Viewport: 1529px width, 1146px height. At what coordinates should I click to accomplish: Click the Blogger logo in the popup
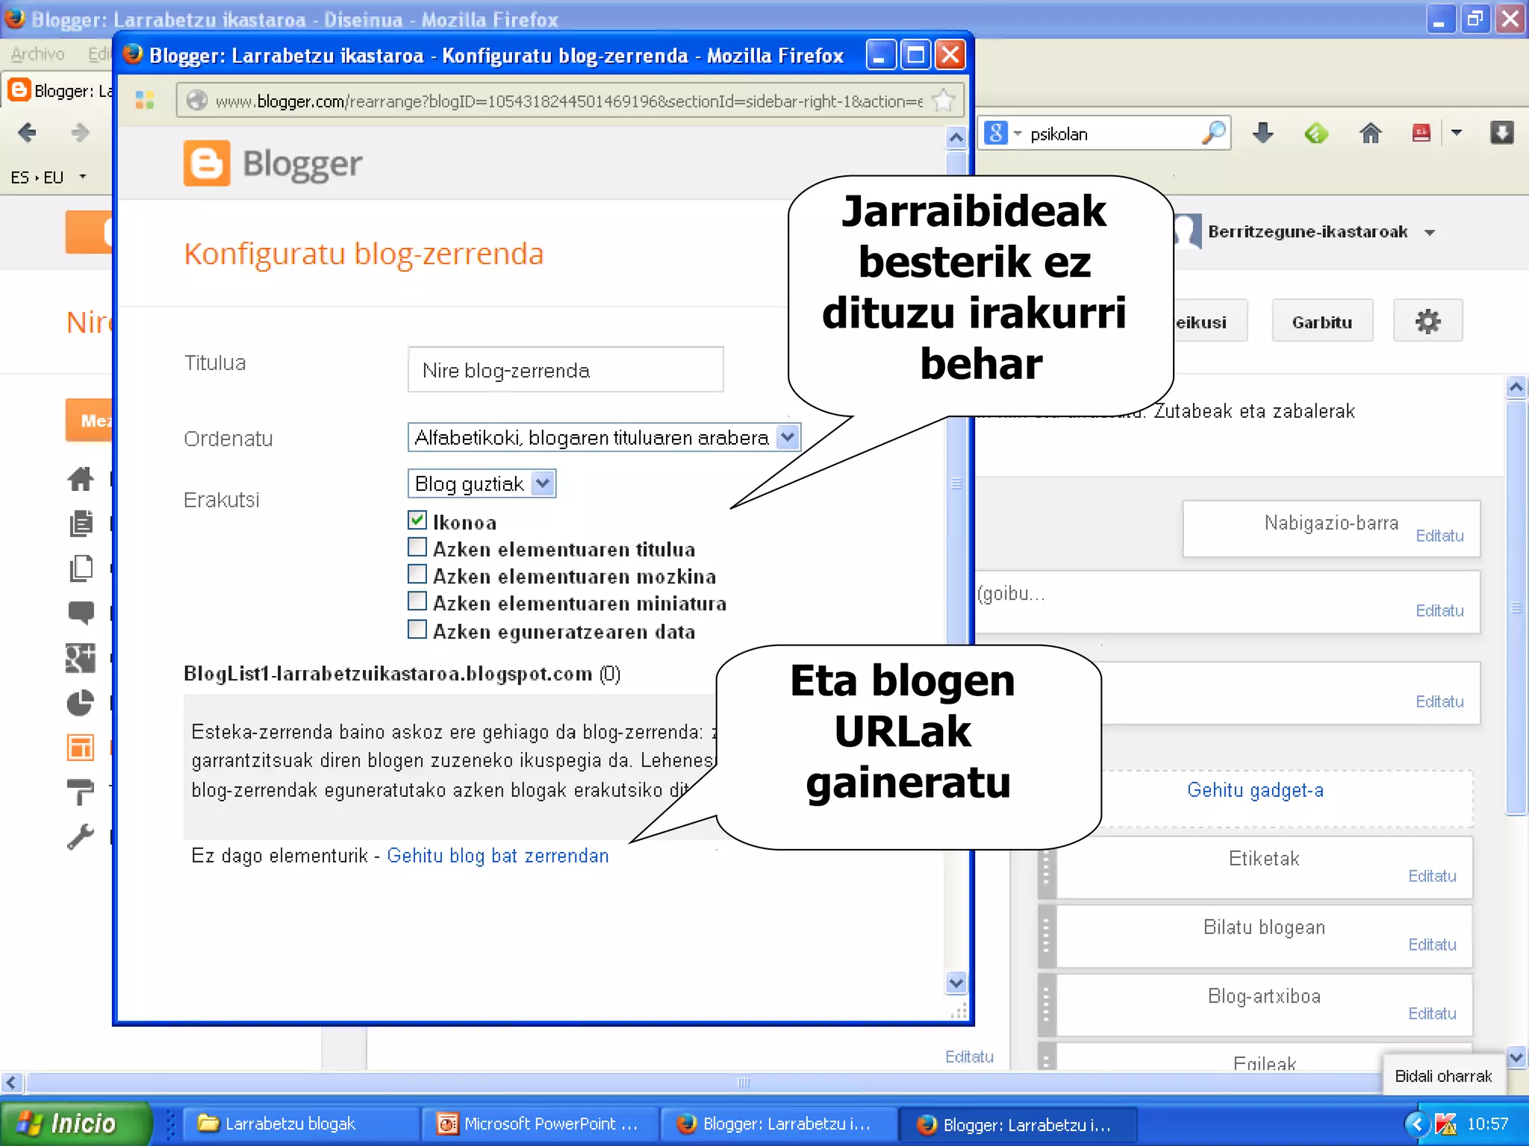pyautogui.click(x=273, y=163)
